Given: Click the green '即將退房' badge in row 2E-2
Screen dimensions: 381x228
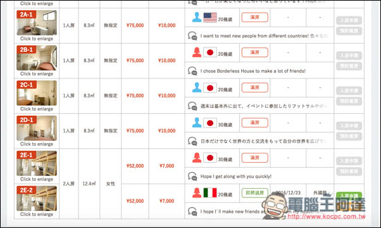Looking at the screenshot, I should tap(255, 193).
